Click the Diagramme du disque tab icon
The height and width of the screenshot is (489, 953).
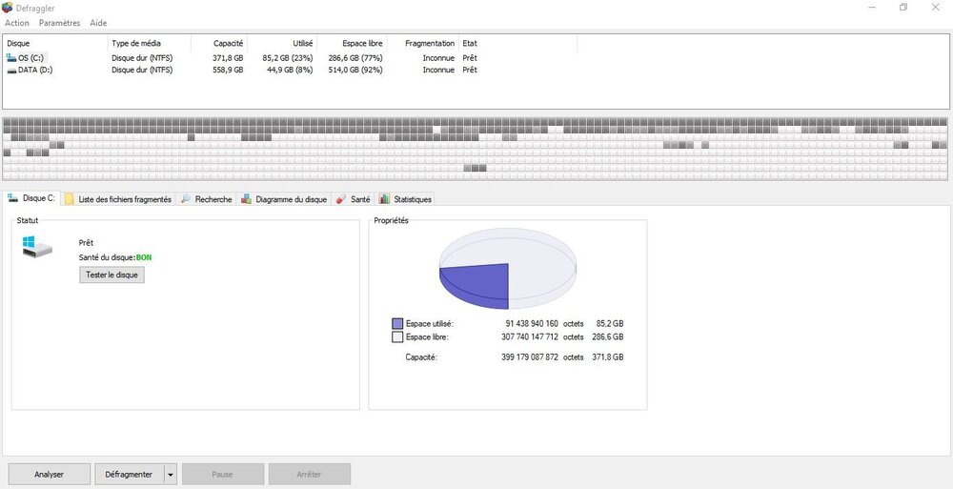(246, 199)
